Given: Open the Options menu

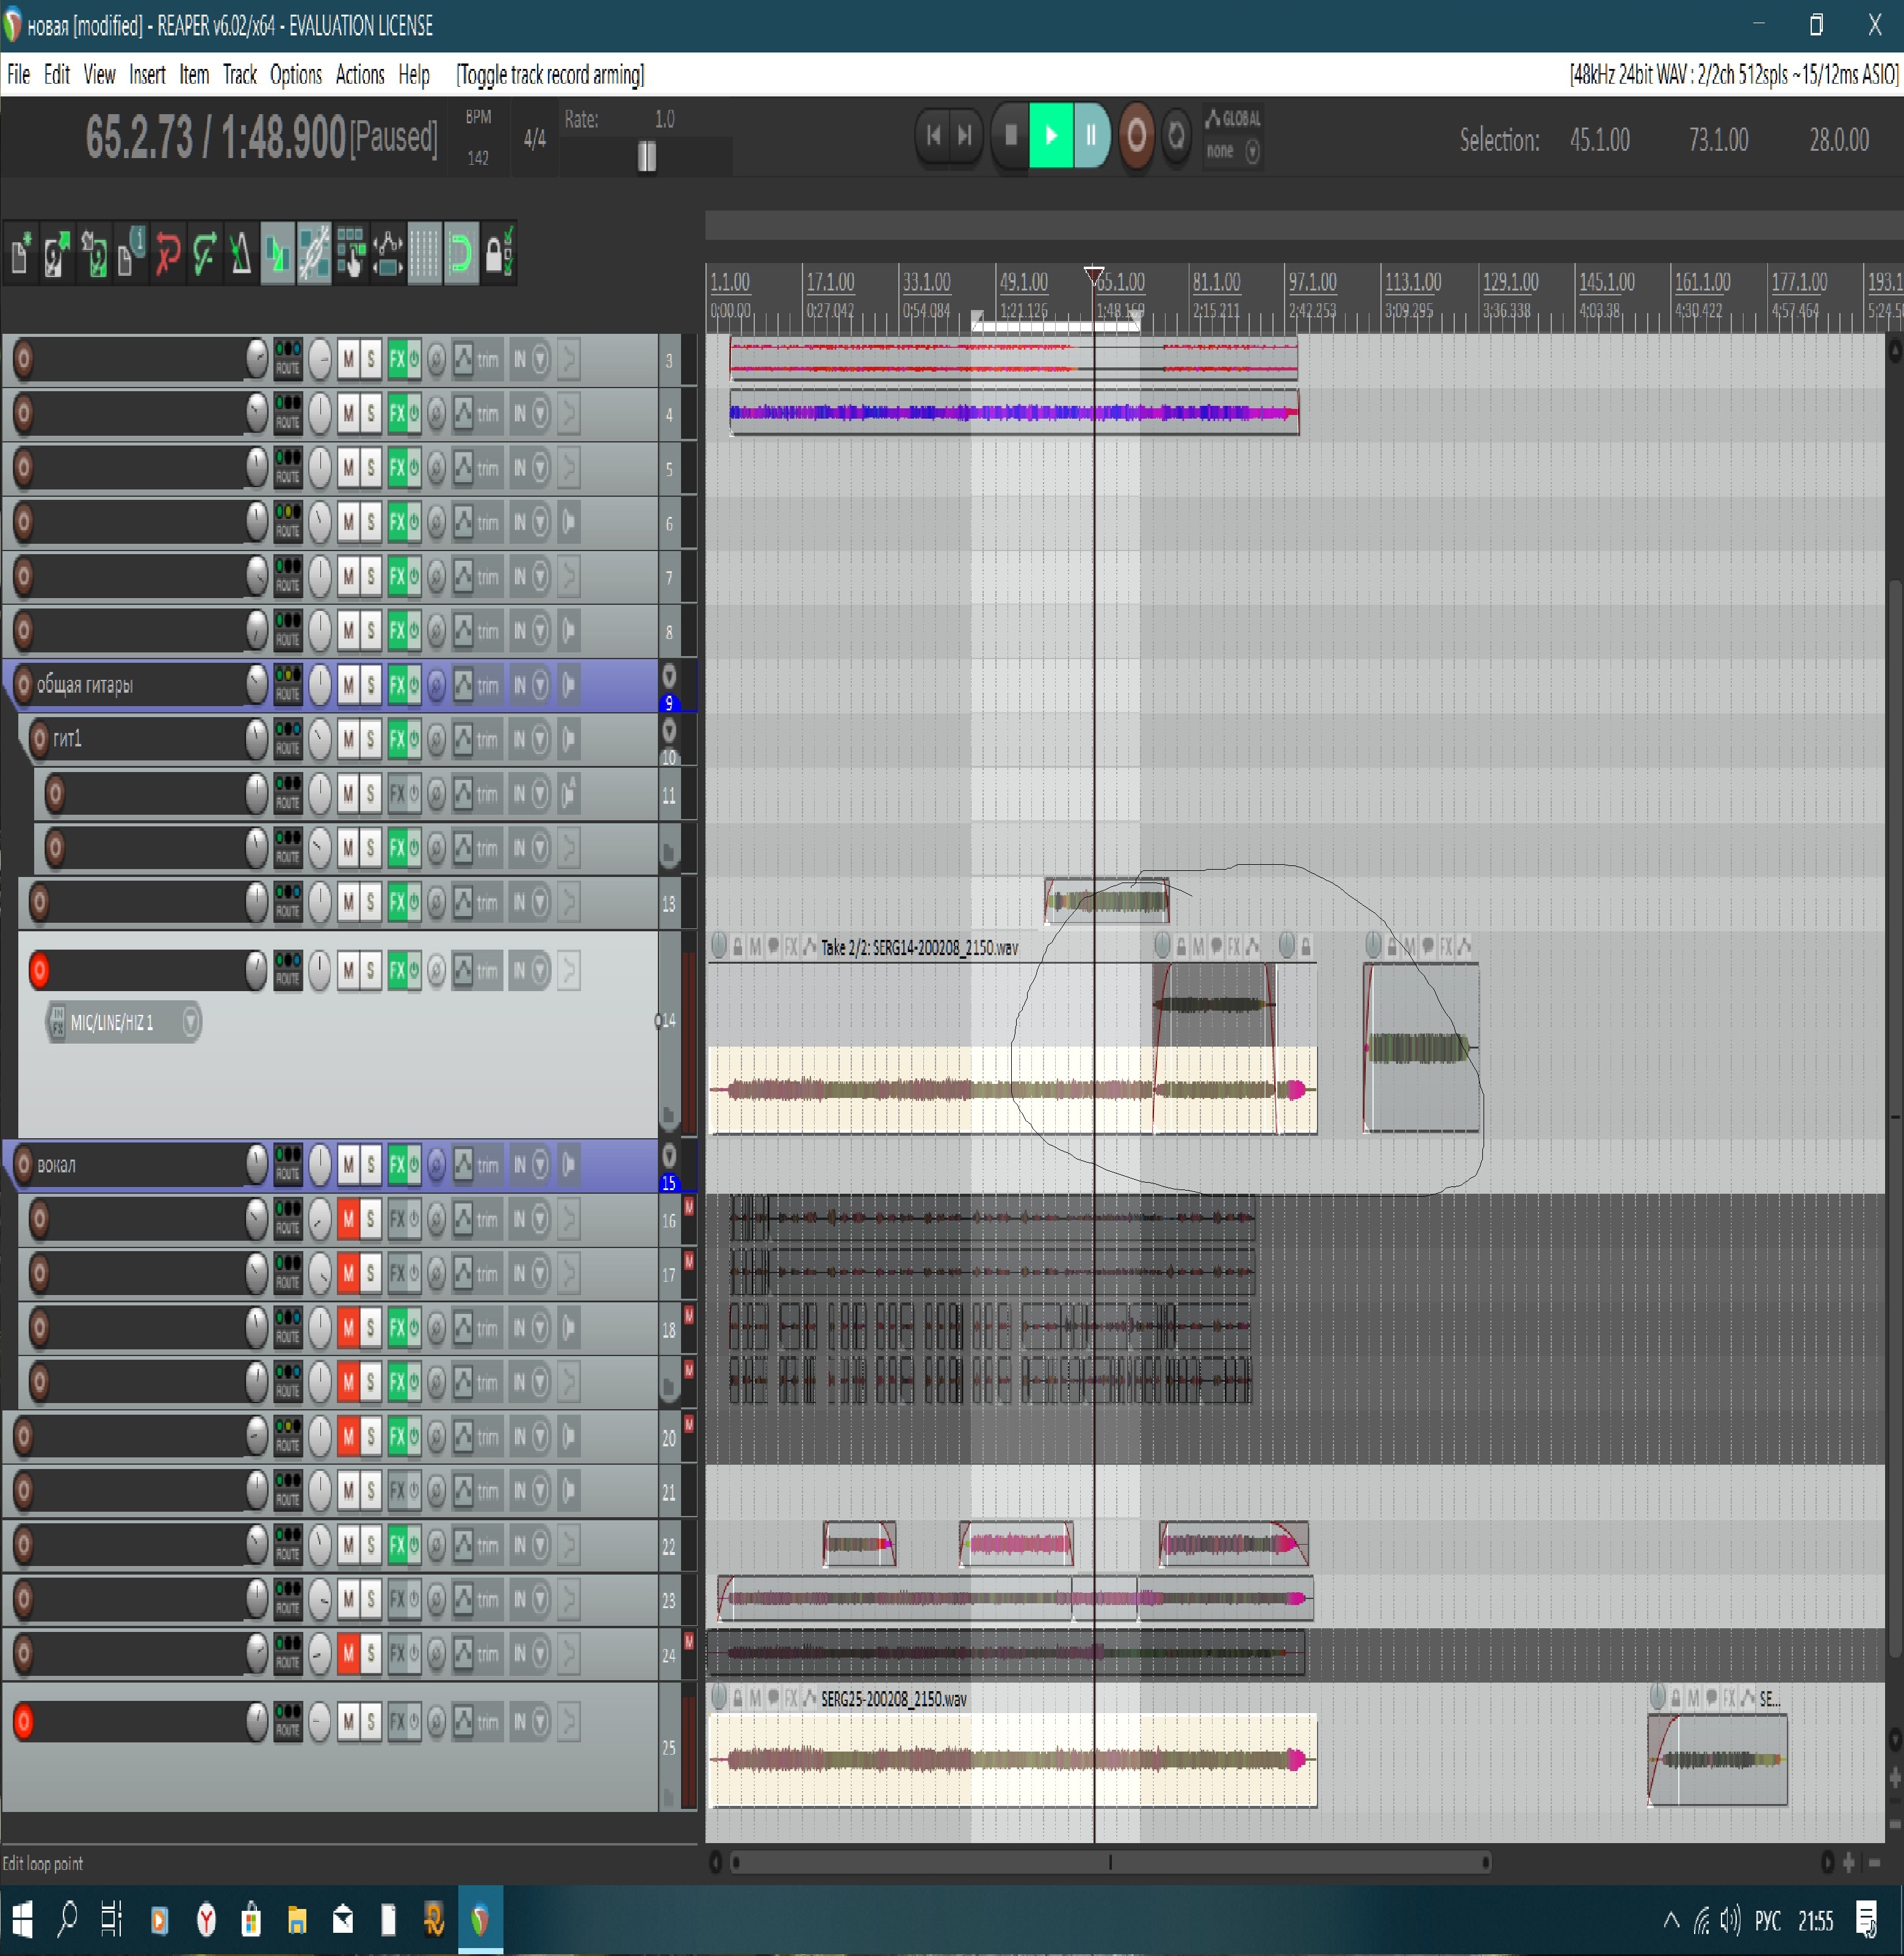Looking at the screenshot, I should click(295, 75).
